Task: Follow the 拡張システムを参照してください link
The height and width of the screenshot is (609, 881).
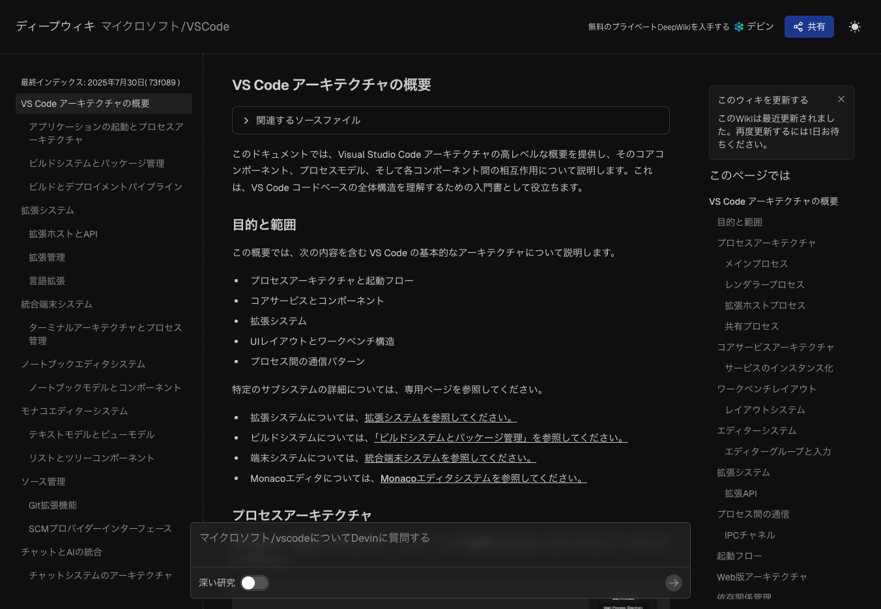Action: [440, 417]
